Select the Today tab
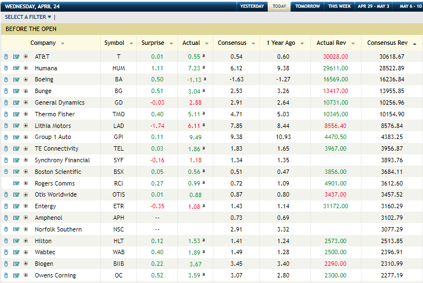This screenshot has height=283, width=423. 279,6
